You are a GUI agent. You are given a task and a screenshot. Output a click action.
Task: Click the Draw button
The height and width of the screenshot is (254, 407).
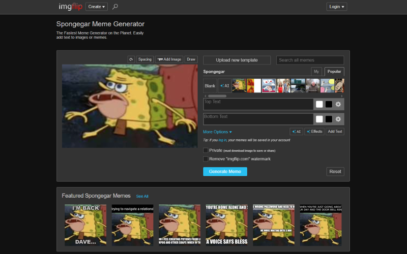tap(191, 59)
